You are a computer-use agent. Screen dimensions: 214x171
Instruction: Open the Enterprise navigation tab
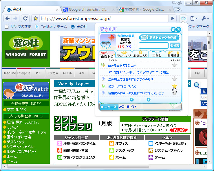24,73
